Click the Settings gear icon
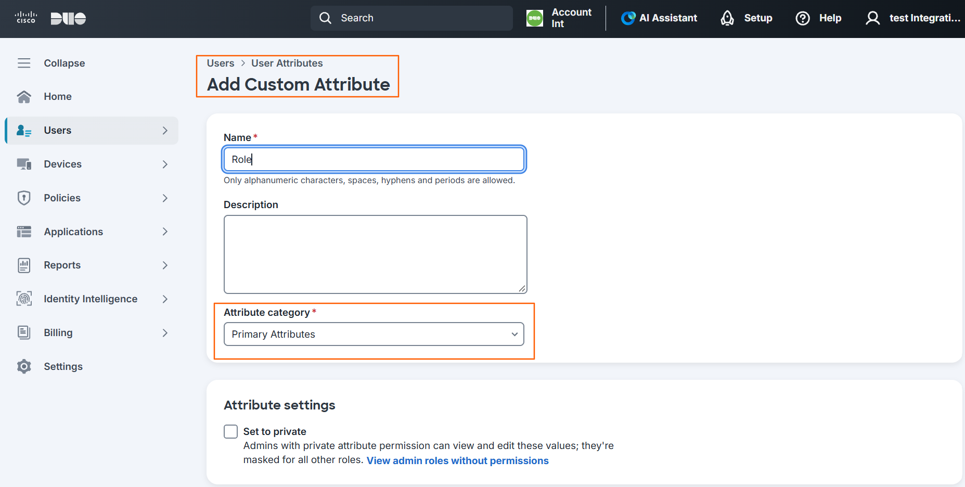 (x=24, y=366)
